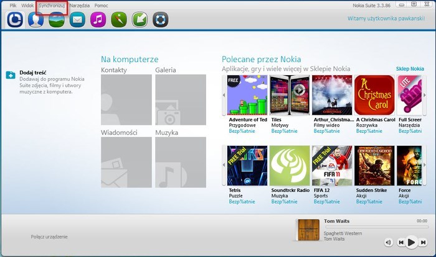Open the Arthur Christmas video thumbnail
This screenshot has height=257, width=436.
(332, 95)
